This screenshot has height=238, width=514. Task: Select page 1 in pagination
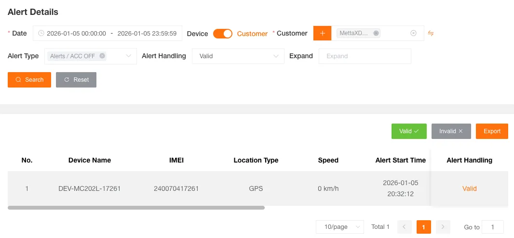pos(423,227)
